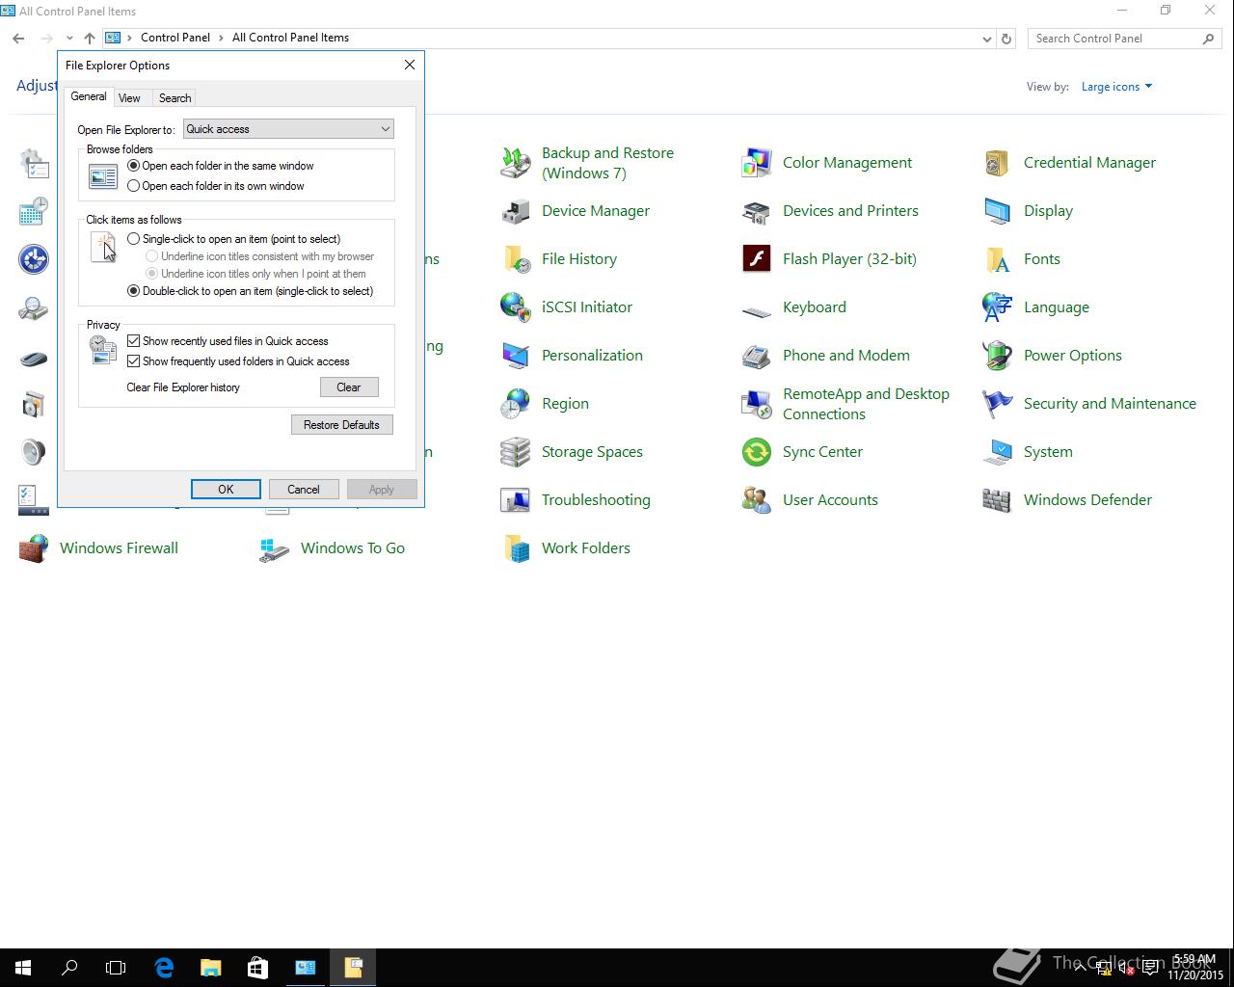1234x987 pixels.
Task: Open the Region globe icon
Action: coord(516,404)
